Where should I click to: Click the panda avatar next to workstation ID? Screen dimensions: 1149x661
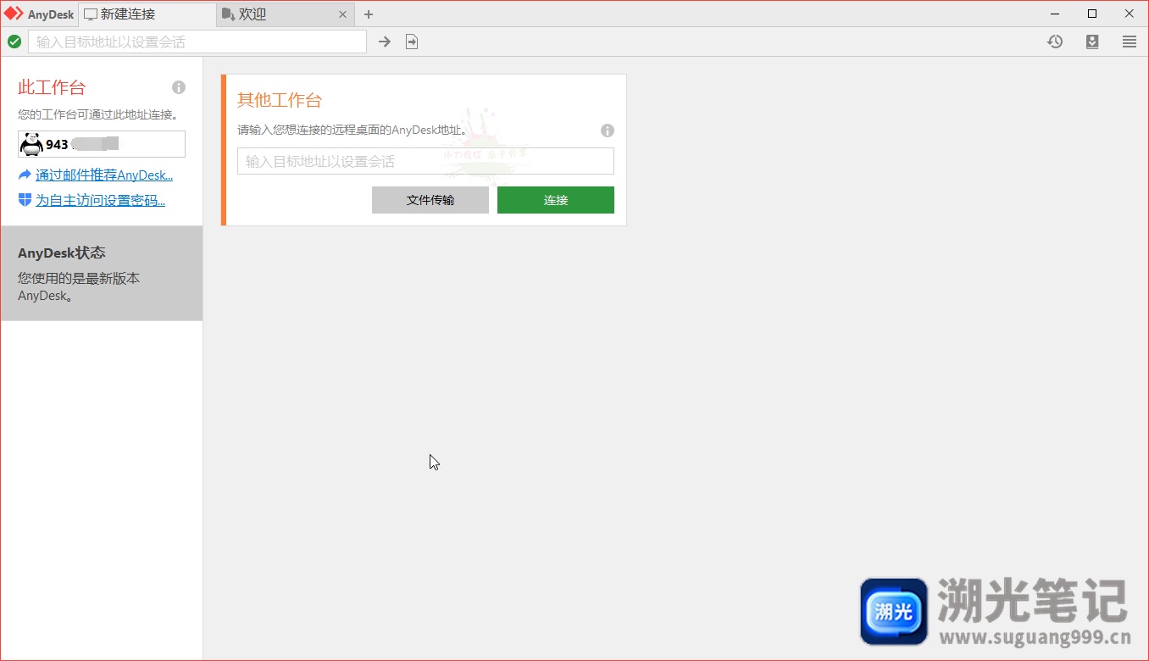(x=31, y=144)
